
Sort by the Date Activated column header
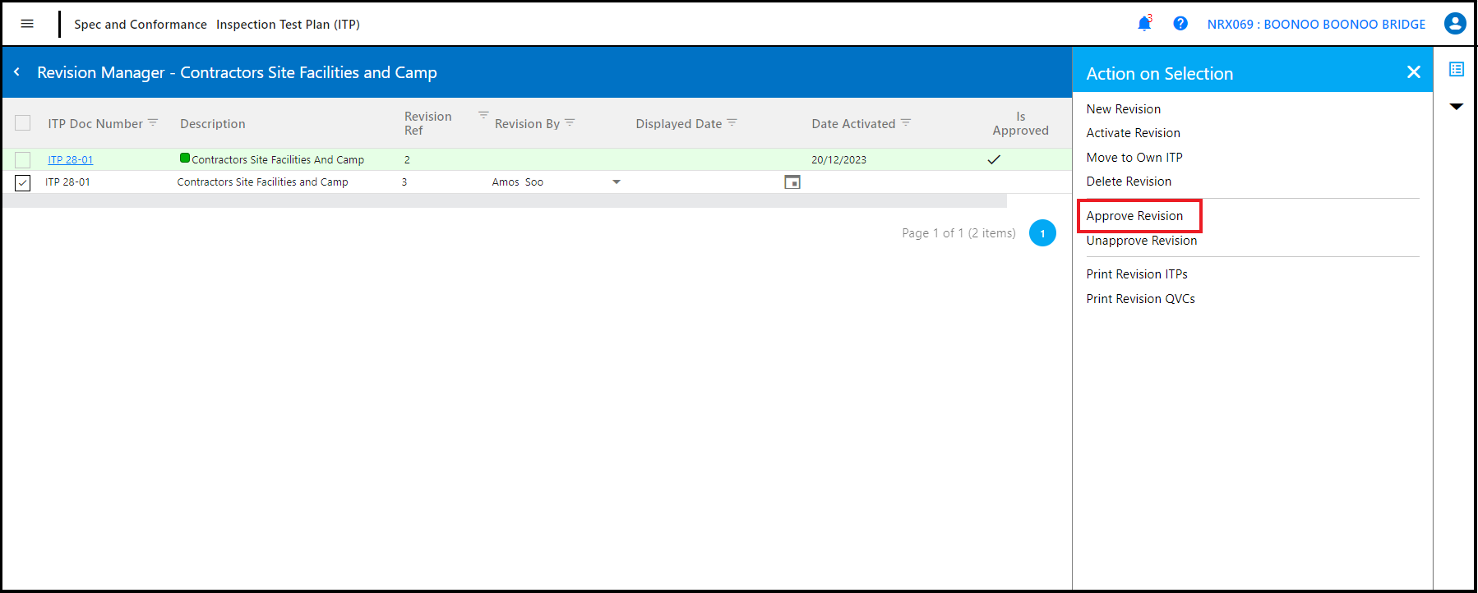[x=853, y=124]
